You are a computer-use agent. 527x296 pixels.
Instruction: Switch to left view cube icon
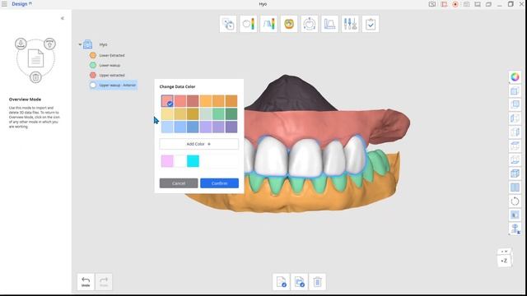[515, 118]
